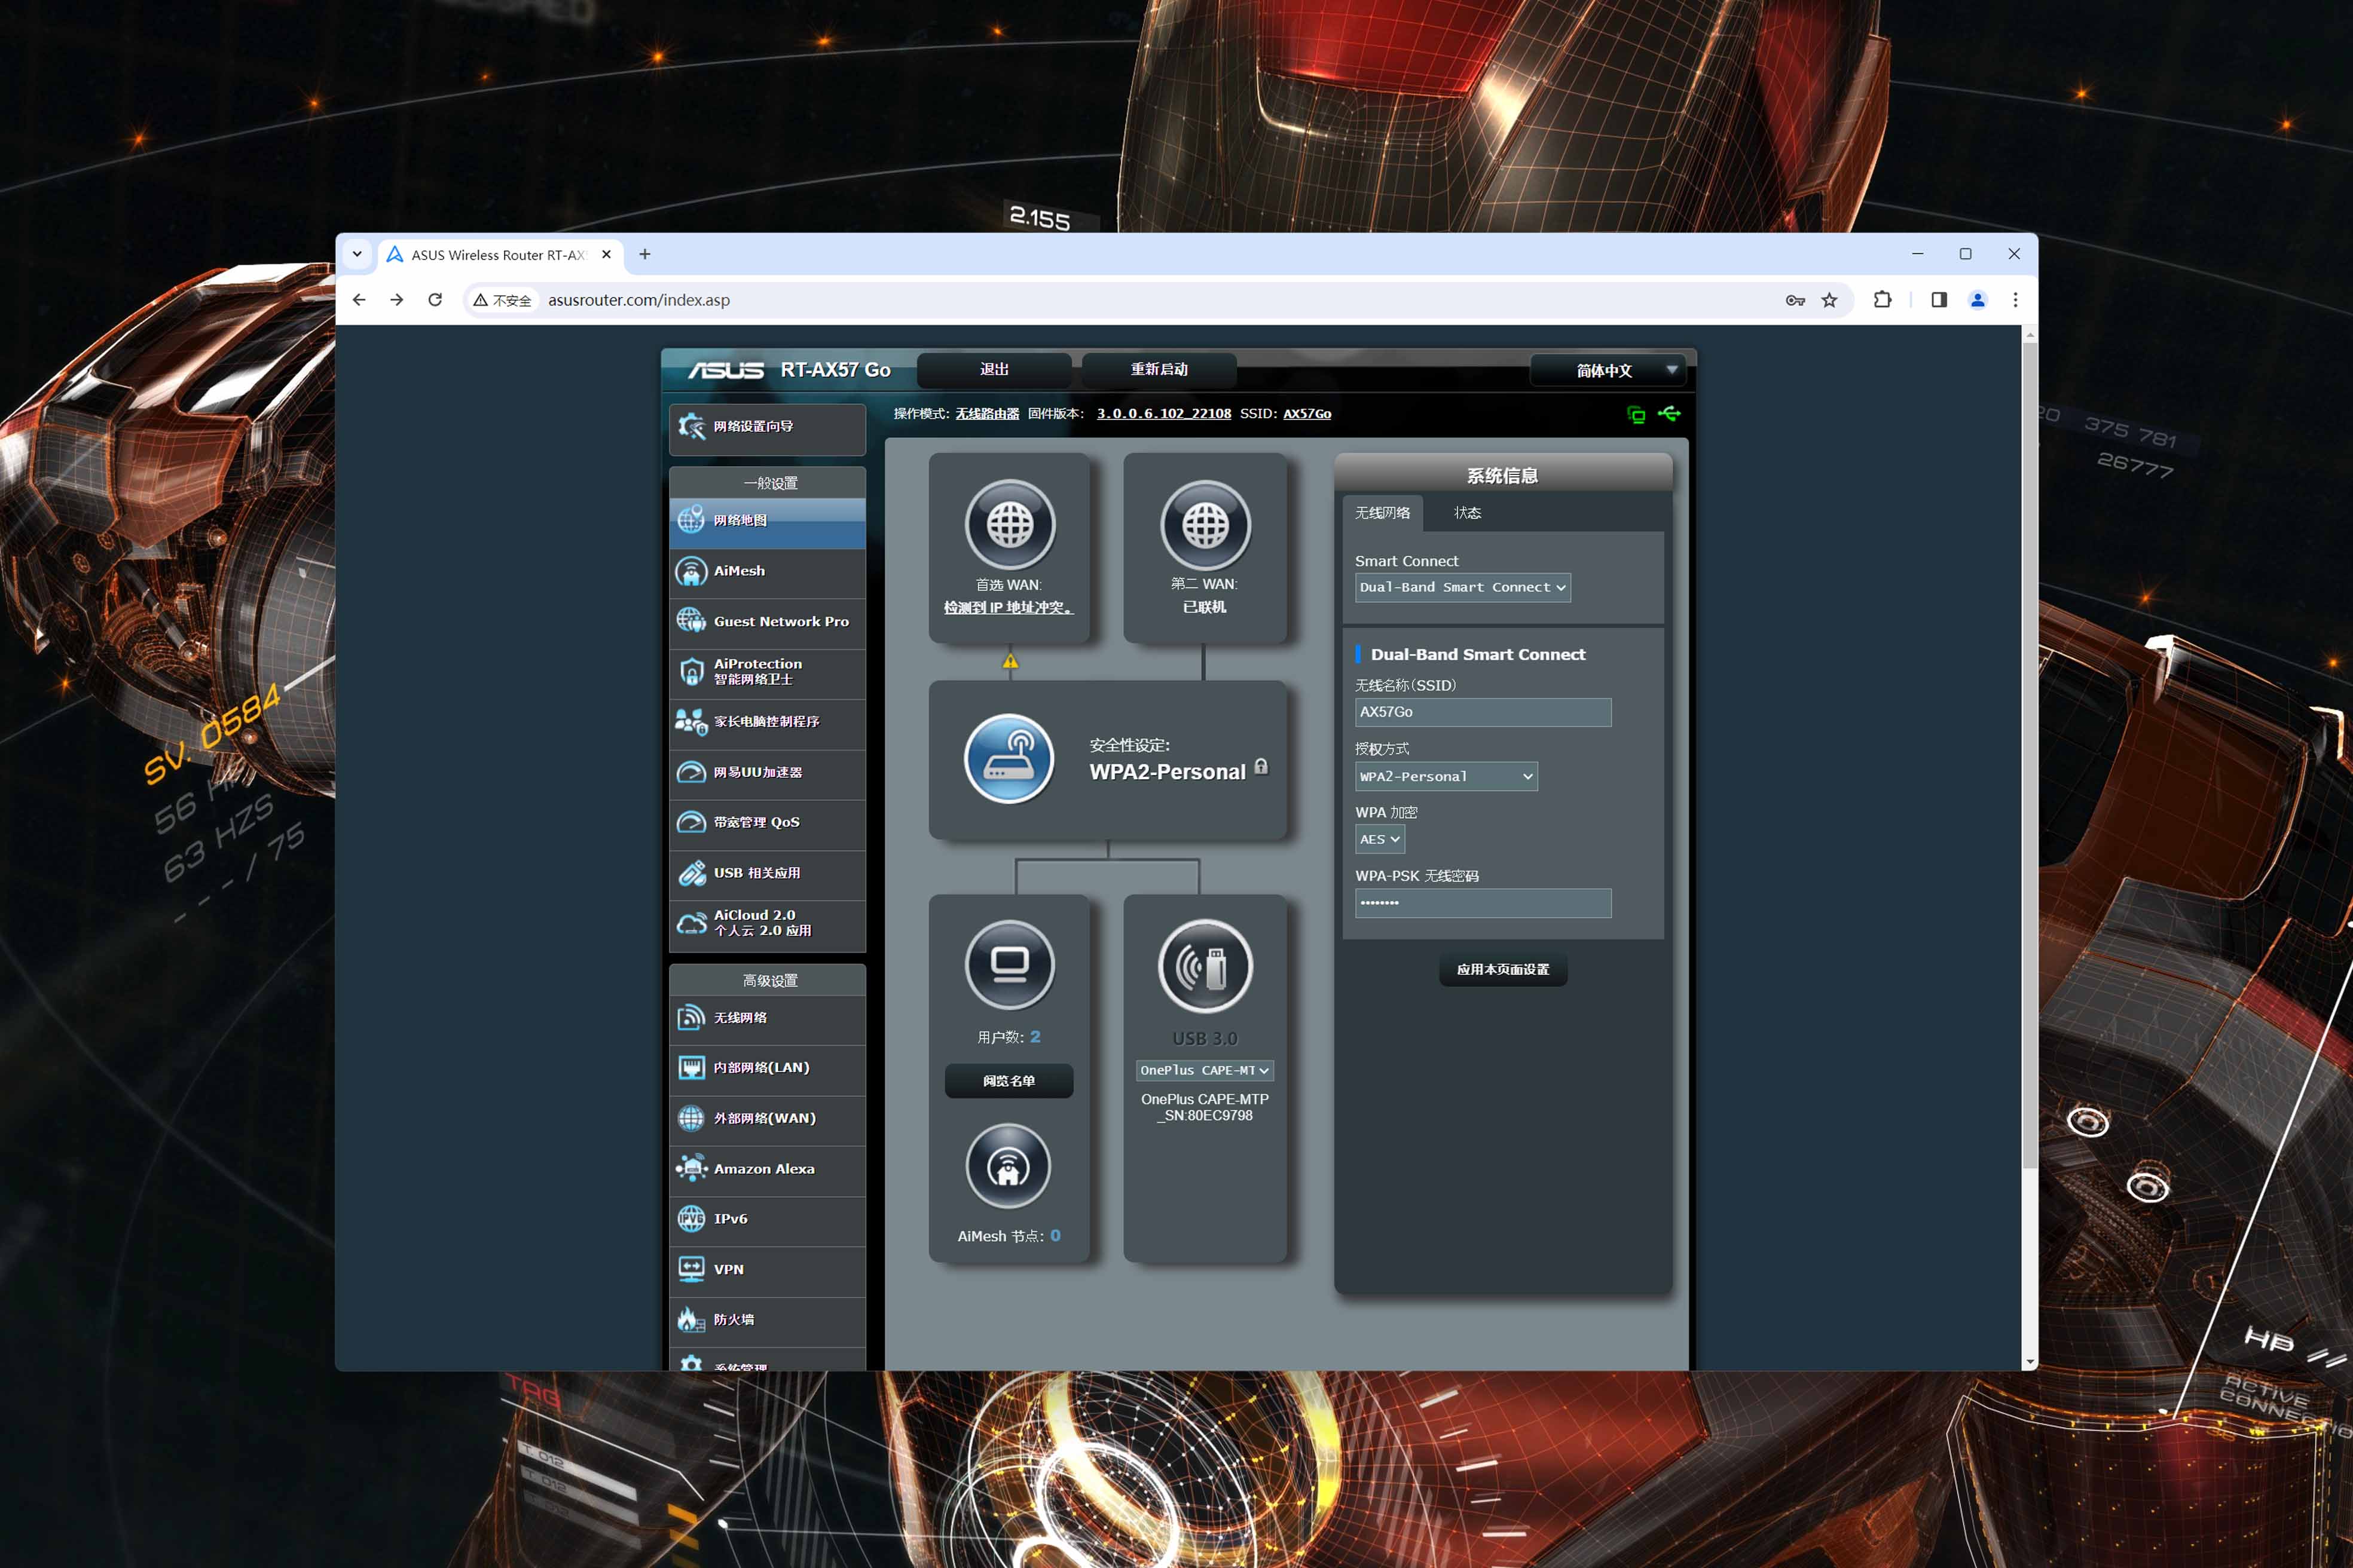Viewport: 2353px width, 1568px height.
Task: Go back with the browser back arrow
Action: tap(359, 300)
